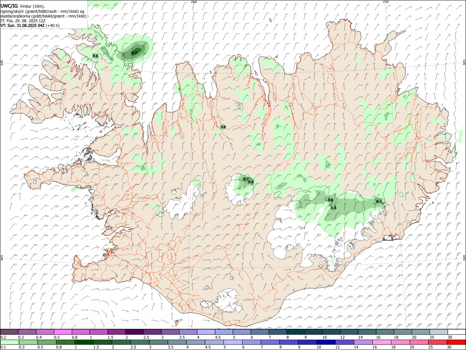
Task: Pick the dark teal swatch labelled 8 in the snow legend
Action: pos(295,332)
